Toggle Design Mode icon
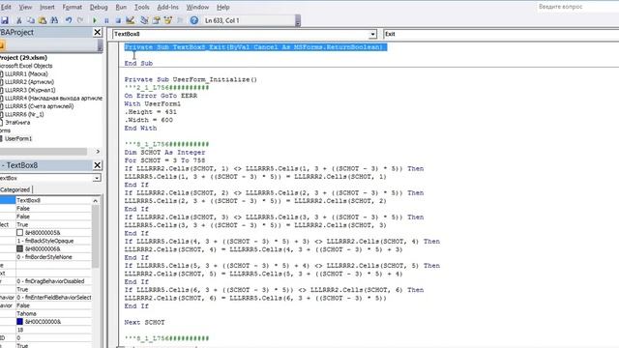 coord(130,20)
